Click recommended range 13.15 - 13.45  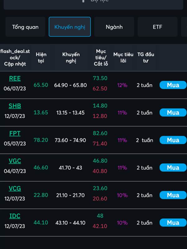tap(70, 113)
